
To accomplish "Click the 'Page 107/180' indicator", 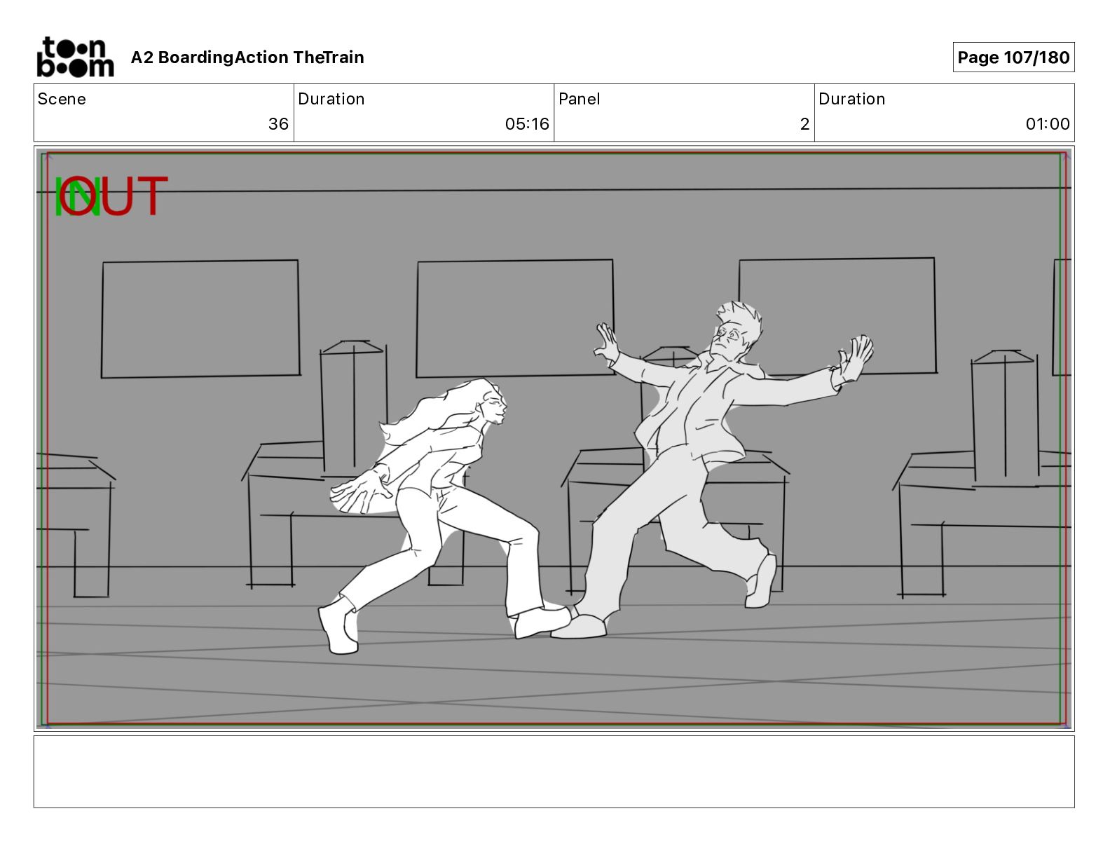I will [1013, 57].
